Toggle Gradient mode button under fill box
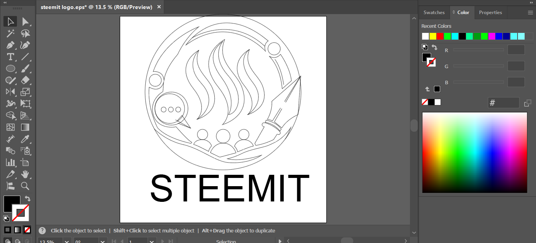 [17, 230]
